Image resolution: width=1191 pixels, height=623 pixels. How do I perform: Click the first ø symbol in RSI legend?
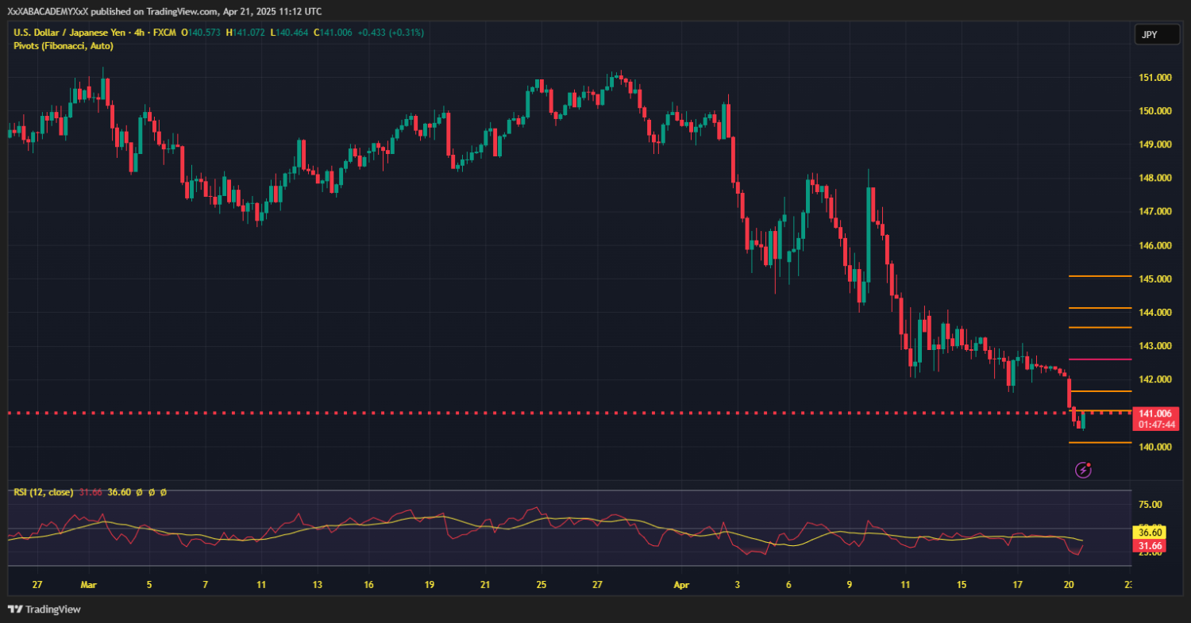[139, 493]
